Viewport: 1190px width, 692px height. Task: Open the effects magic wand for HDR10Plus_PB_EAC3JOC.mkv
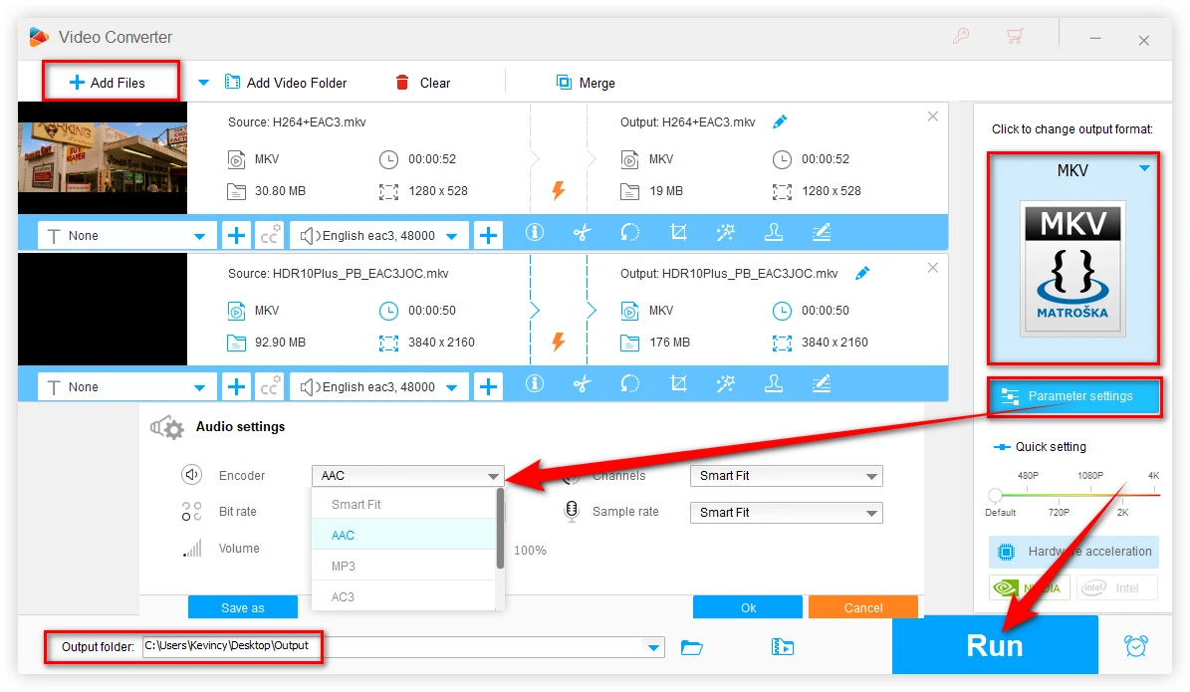click(725, 384)
